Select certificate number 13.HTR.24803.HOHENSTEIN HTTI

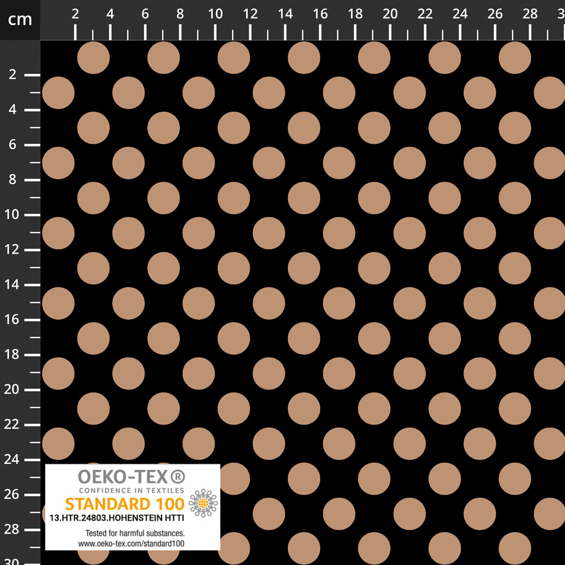click(x=117, y=518)
